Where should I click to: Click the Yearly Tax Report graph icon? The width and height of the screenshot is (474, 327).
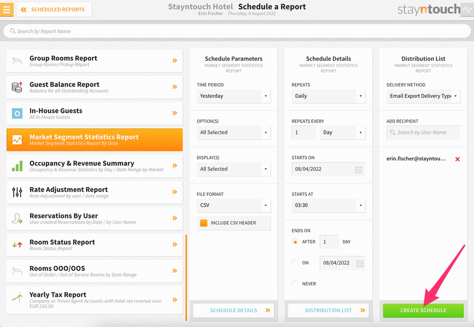click(x=17, y=297)
